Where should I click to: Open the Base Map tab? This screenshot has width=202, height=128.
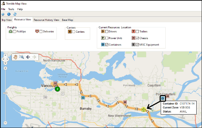[67, 20]
